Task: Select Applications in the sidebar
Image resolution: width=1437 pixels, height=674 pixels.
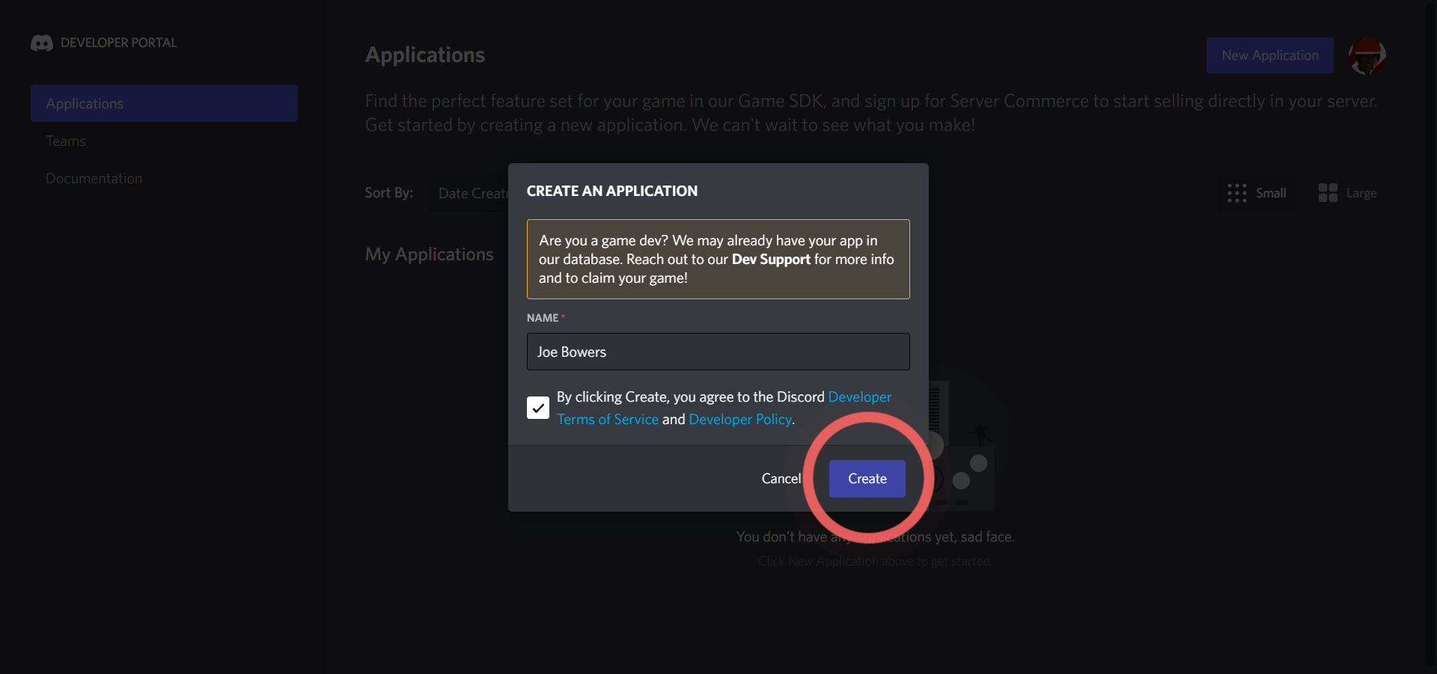Action: (x=164, y=103)
